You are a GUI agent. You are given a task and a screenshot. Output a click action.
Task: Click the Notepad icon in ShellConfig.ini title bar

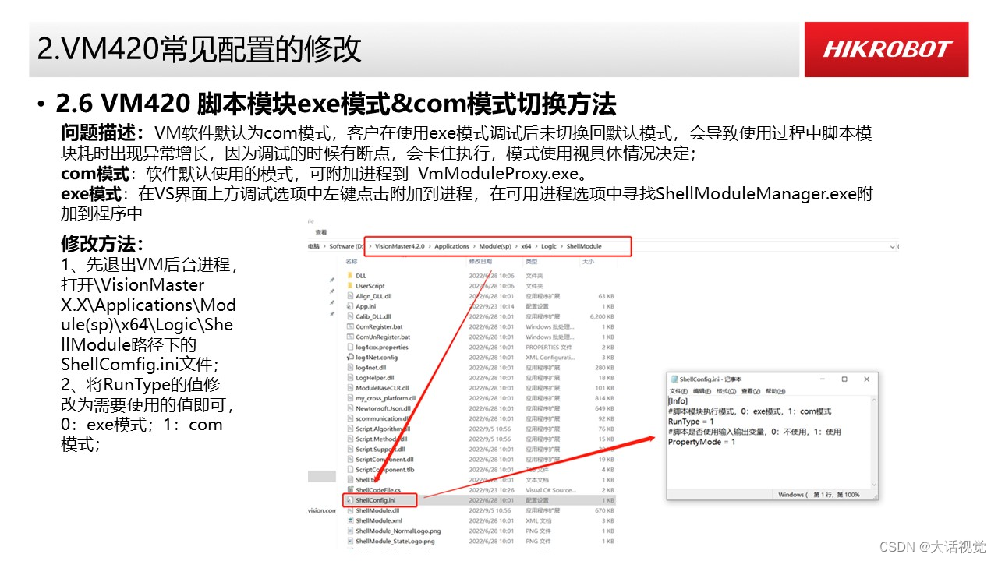click(674, 379)
